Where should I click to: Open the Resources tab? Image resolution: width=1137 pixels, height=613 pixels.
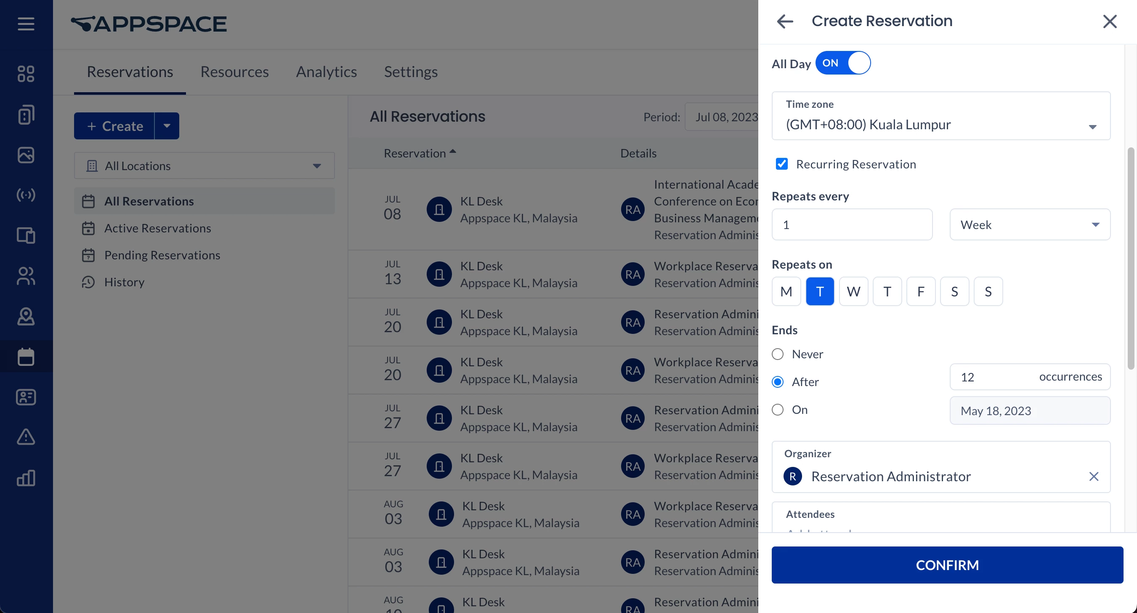tap(234, 72)
